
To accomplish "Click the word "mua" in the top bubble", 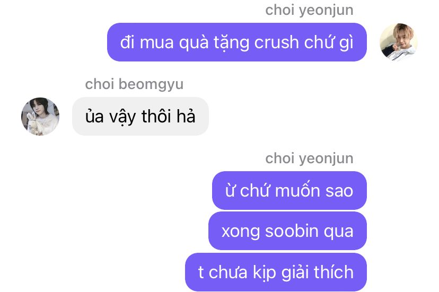I will [156, 43].
